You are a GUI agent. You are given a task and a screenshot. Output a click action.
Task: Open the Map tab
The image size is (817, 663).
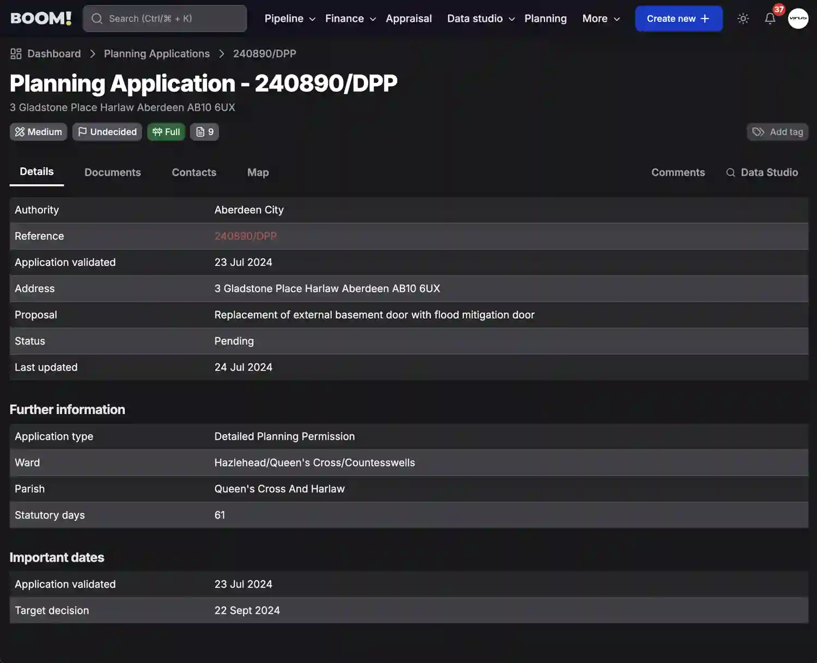[x=258, y=172]
